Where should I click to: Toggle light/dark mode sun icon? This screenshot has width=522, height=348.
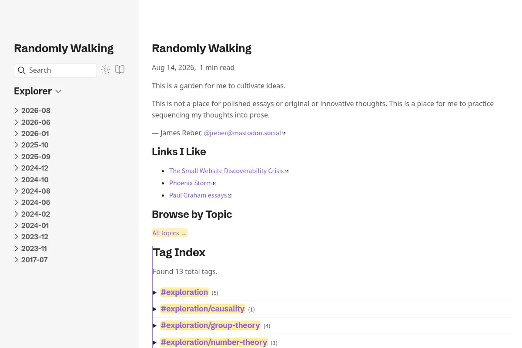106,70
